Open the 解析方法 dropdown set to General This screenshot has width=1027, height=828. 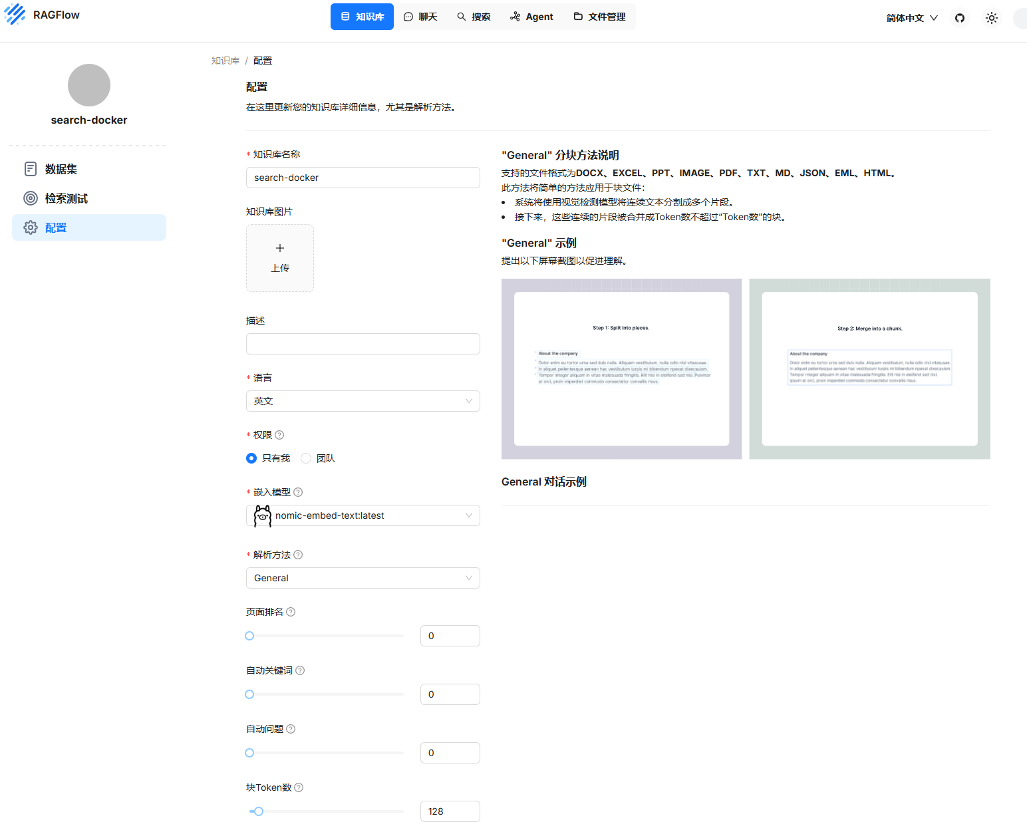tap(363, 578)
